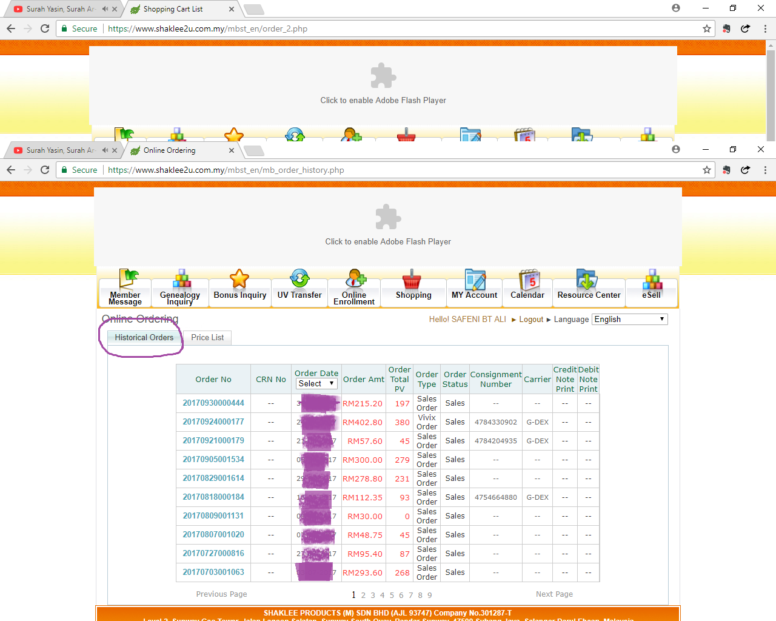The width and height of the screenshot is (776, 621).
Task: Reload the order history page
Action: tap(45, 170)
